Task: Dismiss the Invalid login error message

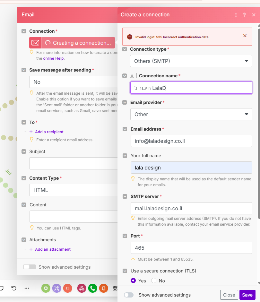Action: pyautogui.click(x=245, y=36)
